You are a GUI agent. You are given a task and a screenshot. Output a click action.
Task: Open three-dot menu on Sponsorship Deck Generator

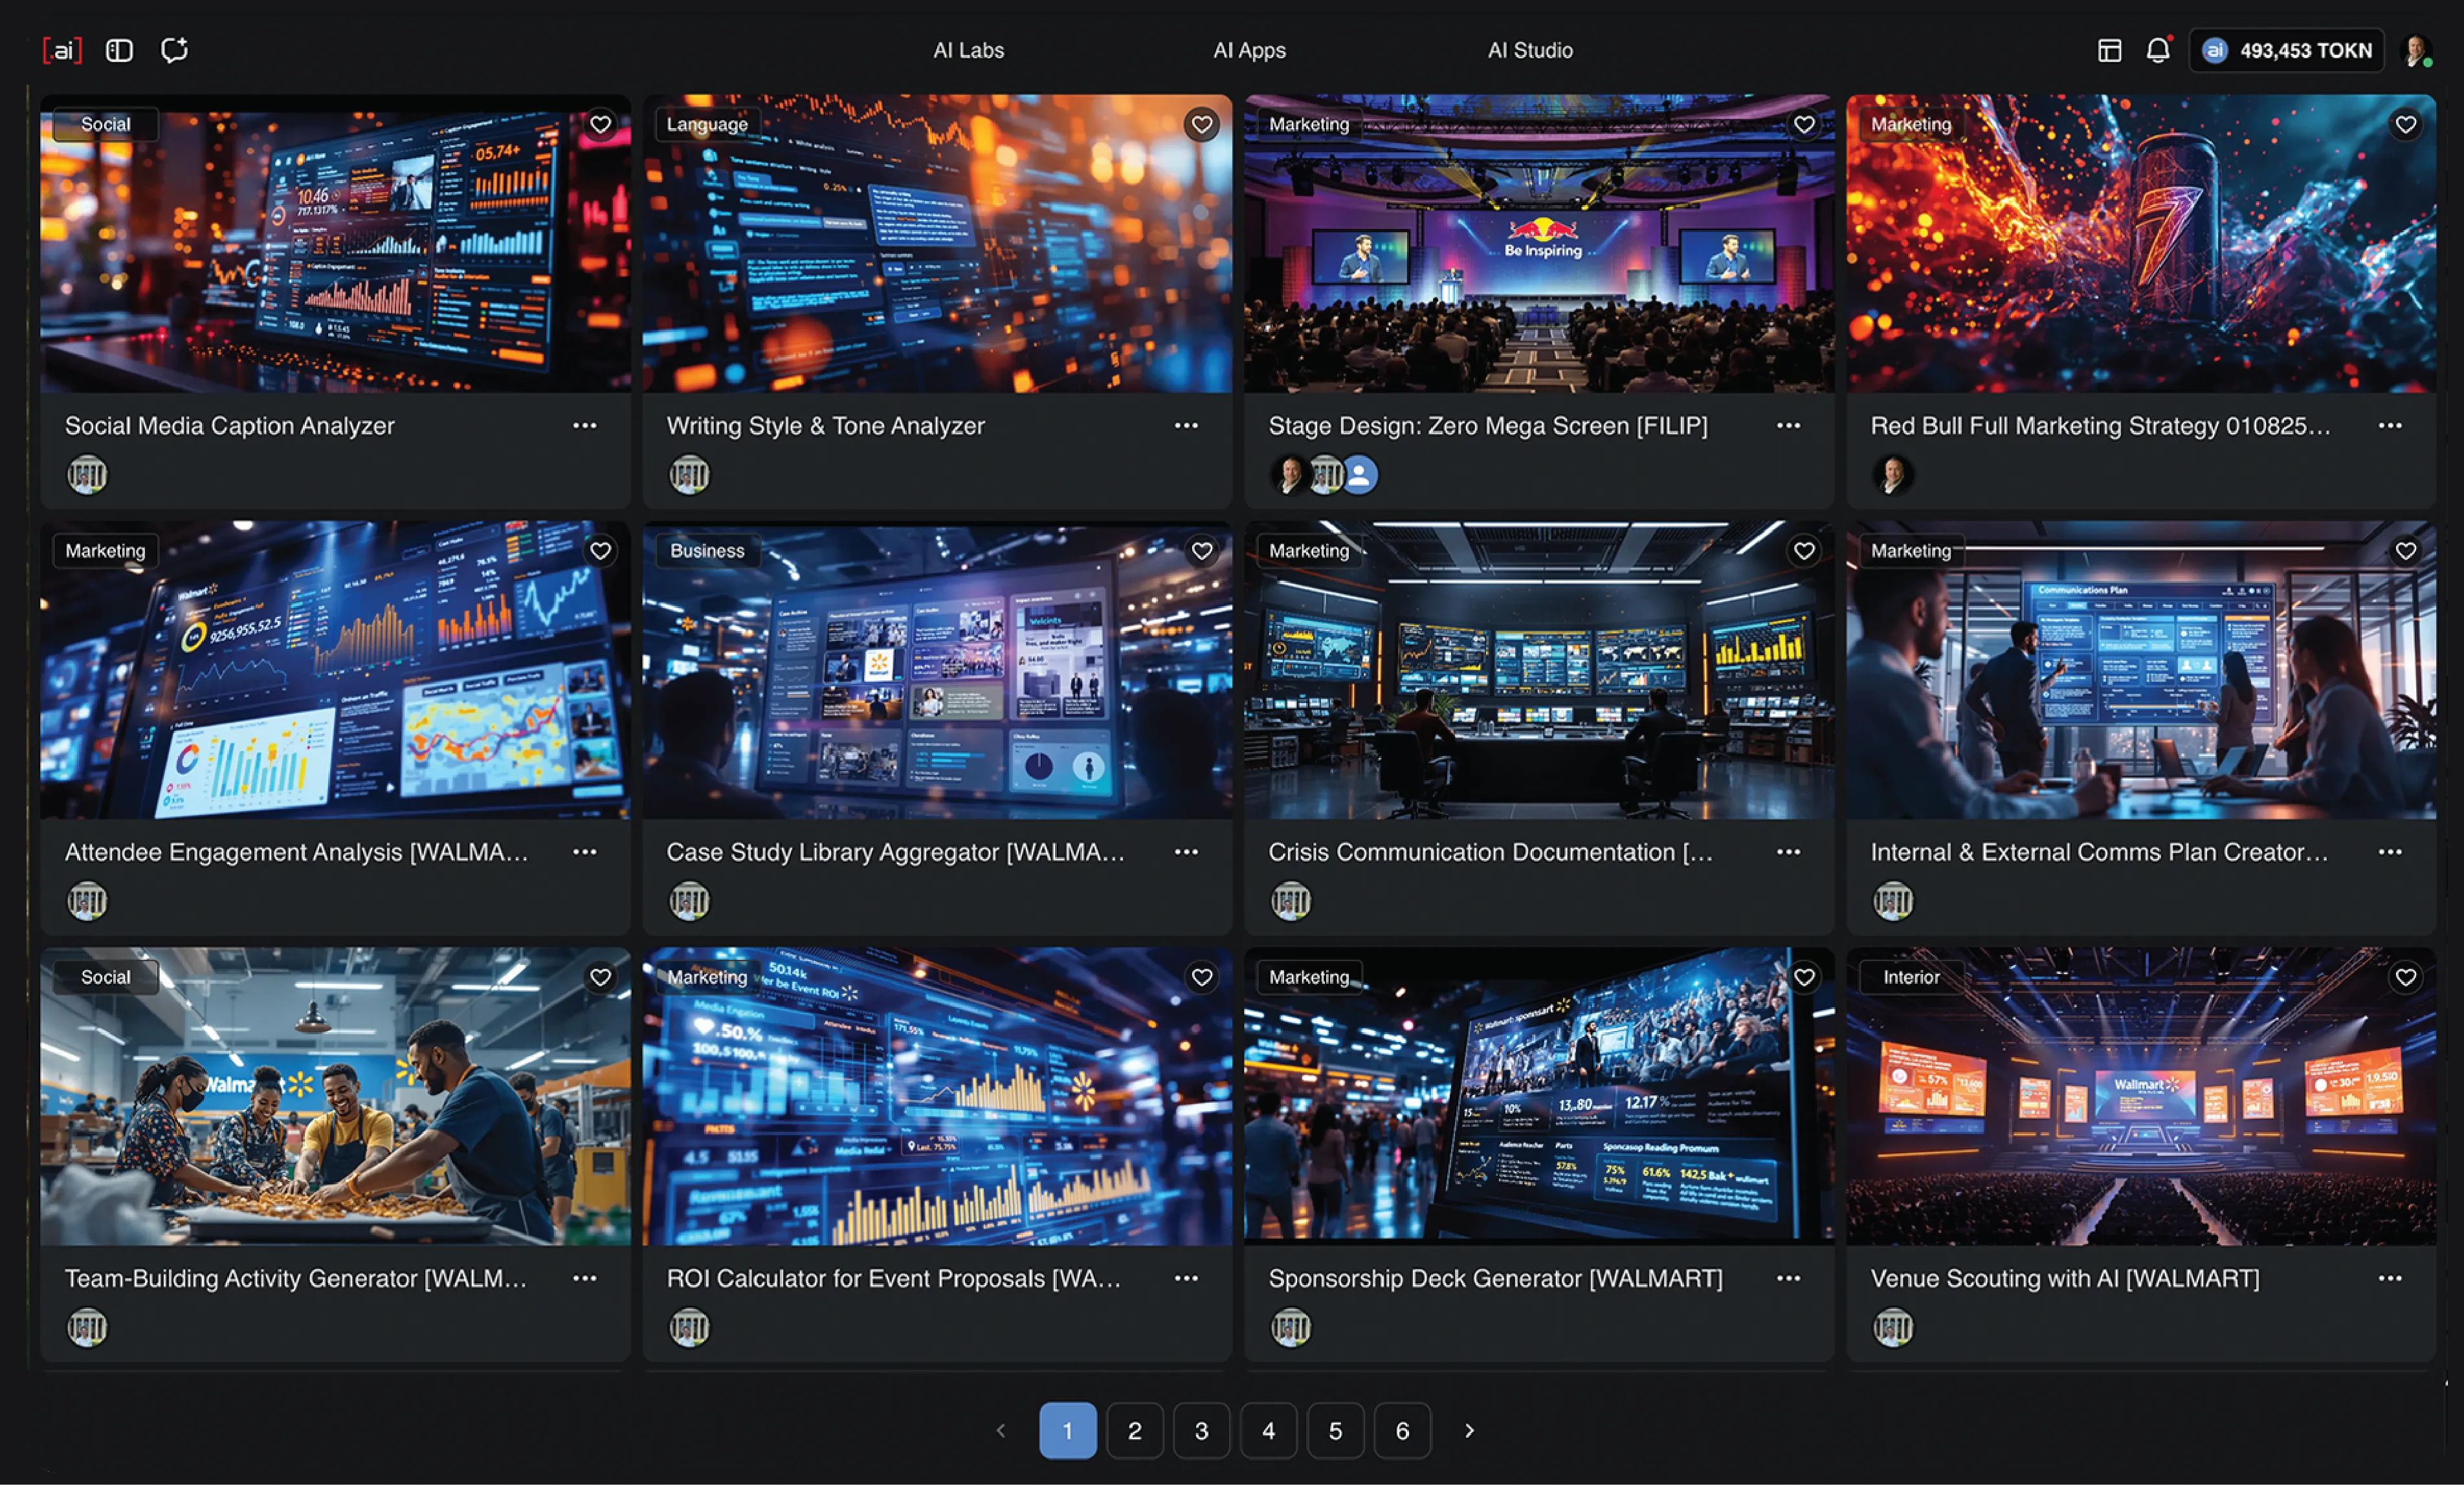(x=1788, y=1278)
